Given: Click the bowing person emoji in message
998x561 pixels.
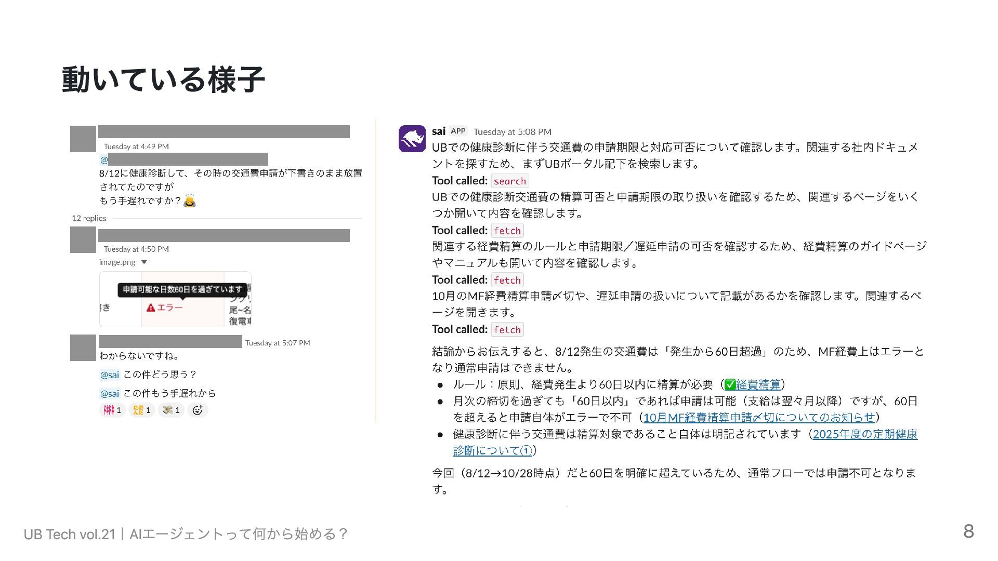Looking at the screenshot, I should (190, 201).
